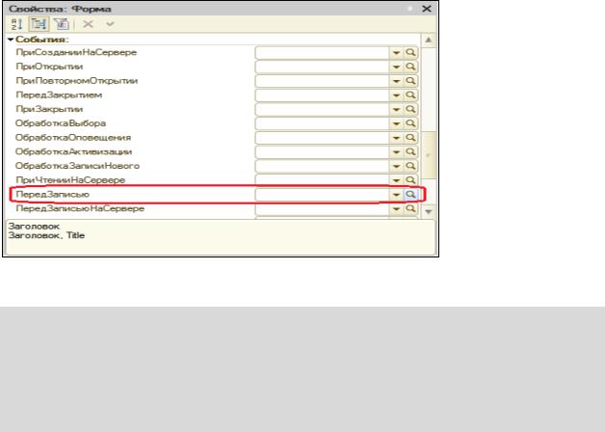Click the magnifier icon for ПередЗаписью
Screen dimensions: 605x432
pos(410,195)
